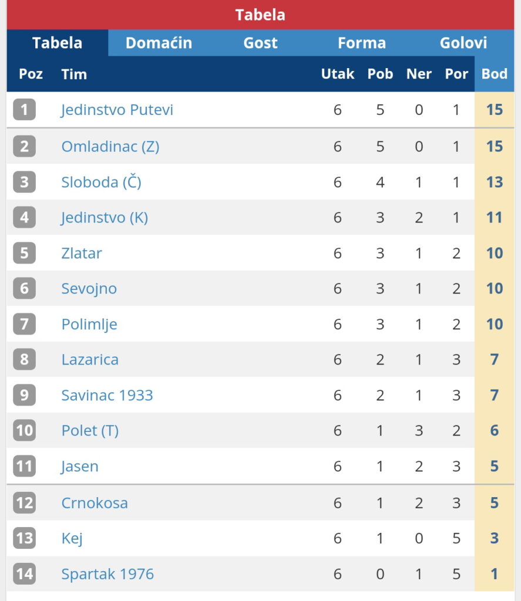This screenshot has width=521, height=601.
Task: Click the Sloboda (Č) team link
Action: [101, 182]
